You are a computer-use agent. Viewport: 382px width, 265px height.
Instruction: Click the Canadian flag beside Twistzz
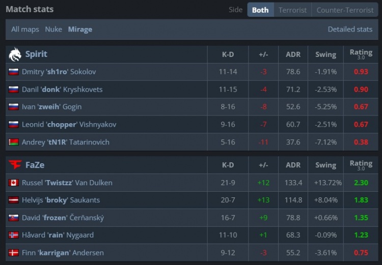14,183
